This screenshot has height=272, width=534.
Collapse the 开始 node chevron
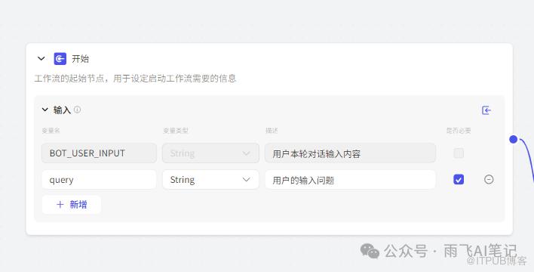(41, 59)
